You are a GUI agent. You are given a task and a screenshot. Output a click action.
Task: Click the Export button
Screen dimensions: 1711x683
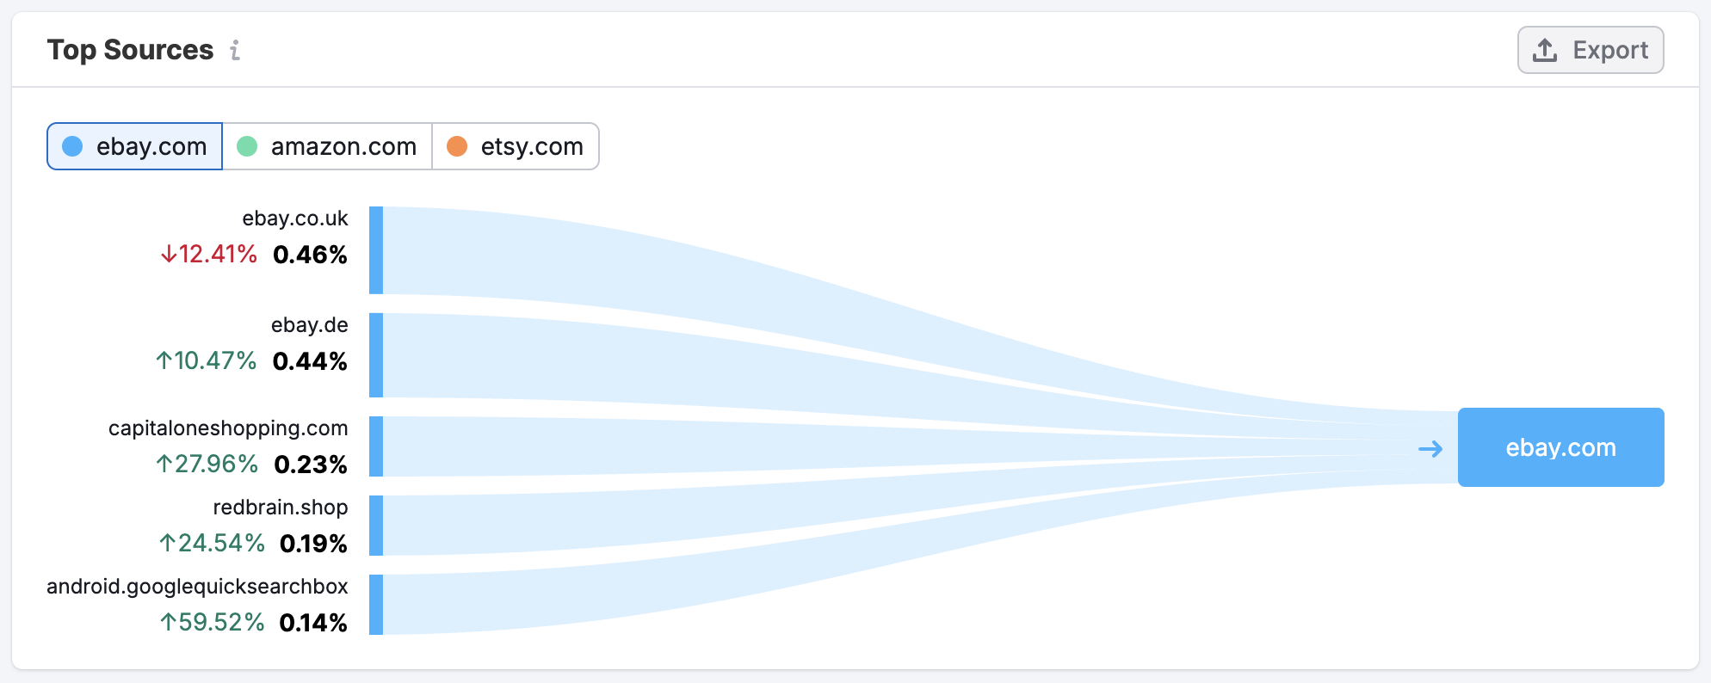coord(1590,49)
